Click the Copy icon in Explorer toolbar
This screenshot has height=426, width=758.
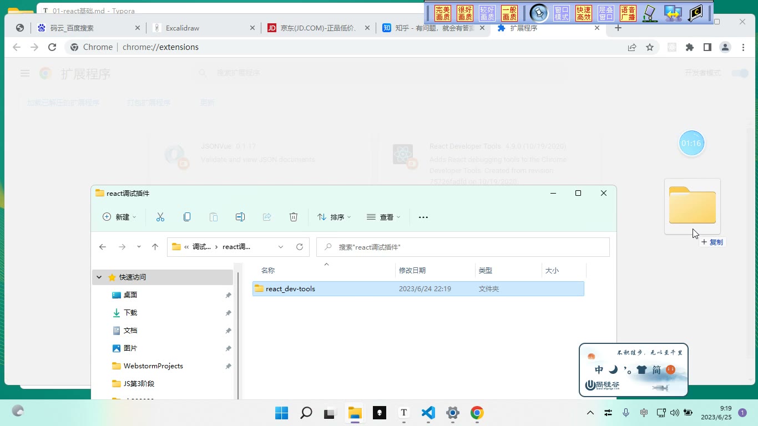tap(187, 217)
